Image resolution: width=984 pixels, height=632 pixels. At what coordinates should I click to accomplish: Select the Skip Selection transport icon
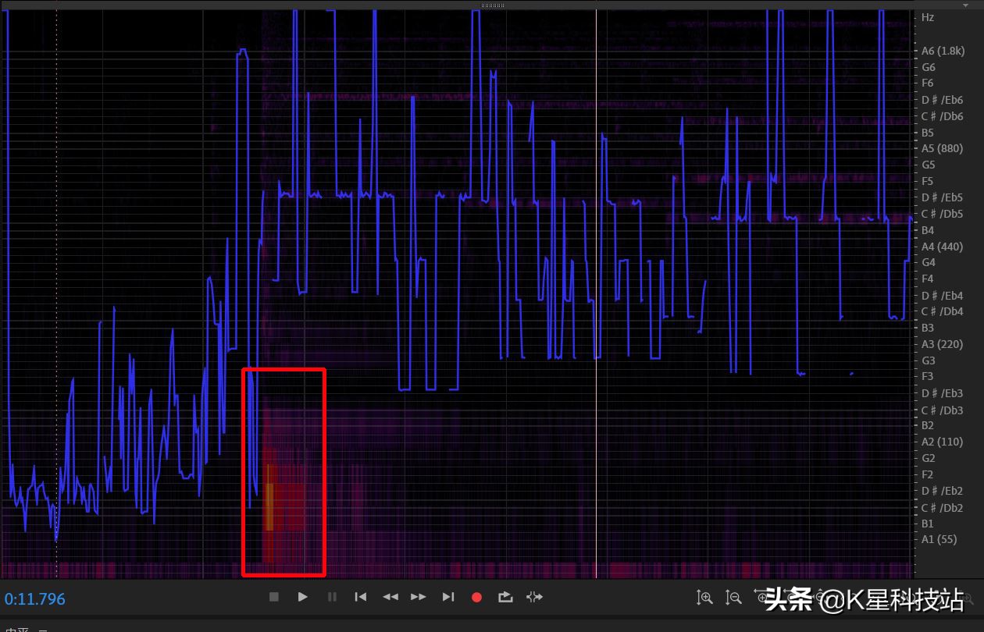click(x=534, y=597)
